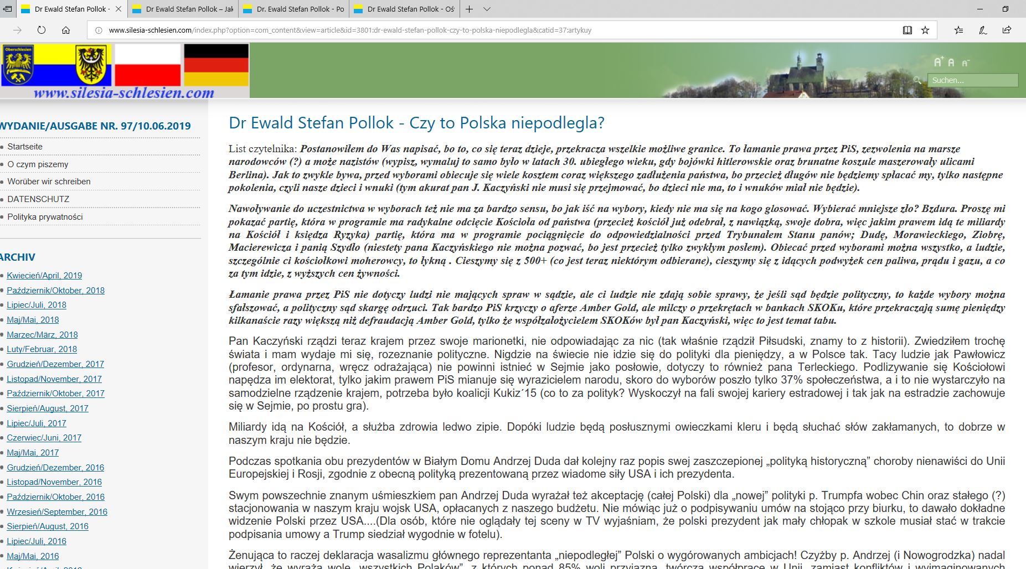Screen dimensions: 1026x569
Task: Open archive Październik/Oktober, 2018
Action: (x=55, y=291)
